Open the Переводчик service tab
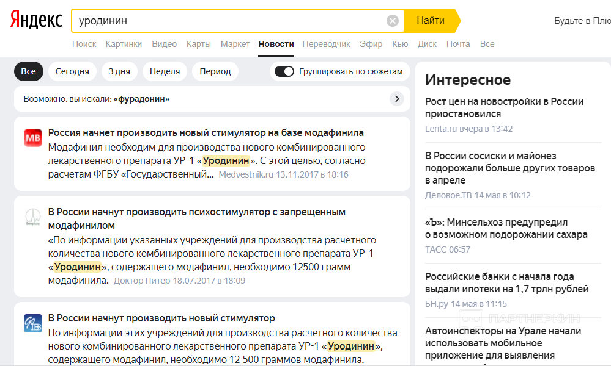 326,44
